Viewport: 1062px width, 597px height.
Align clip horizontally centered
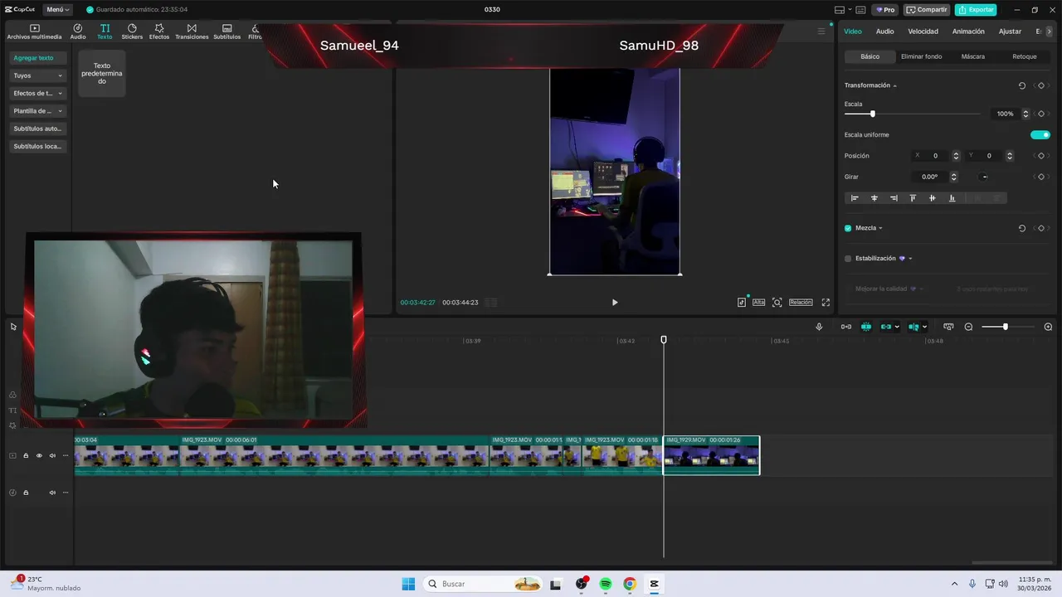(x=874, y=198)
